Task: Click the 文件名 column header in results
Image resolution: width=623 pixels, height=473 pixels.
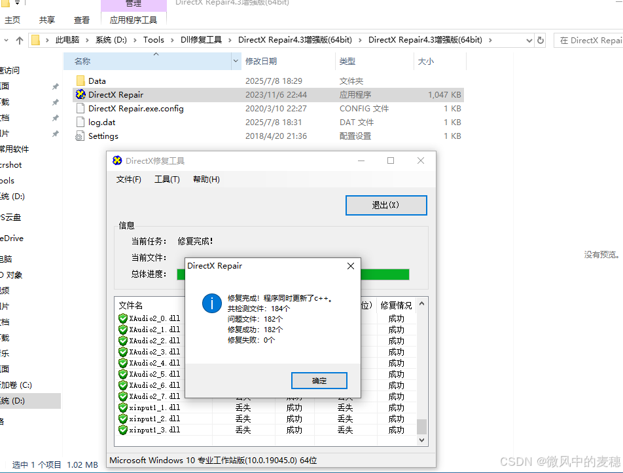Action: 131,305
